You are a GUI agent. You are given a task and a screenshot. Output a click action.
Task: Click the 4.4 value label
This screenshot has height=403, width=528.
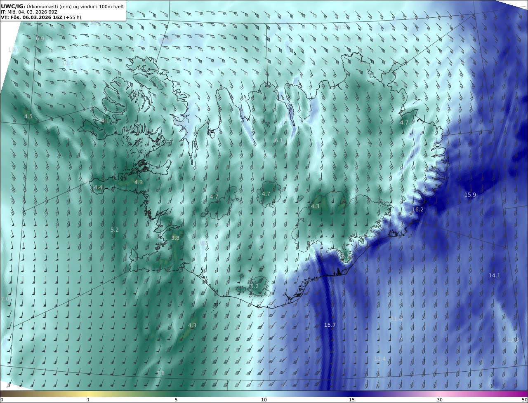click(x=98, y=187)
